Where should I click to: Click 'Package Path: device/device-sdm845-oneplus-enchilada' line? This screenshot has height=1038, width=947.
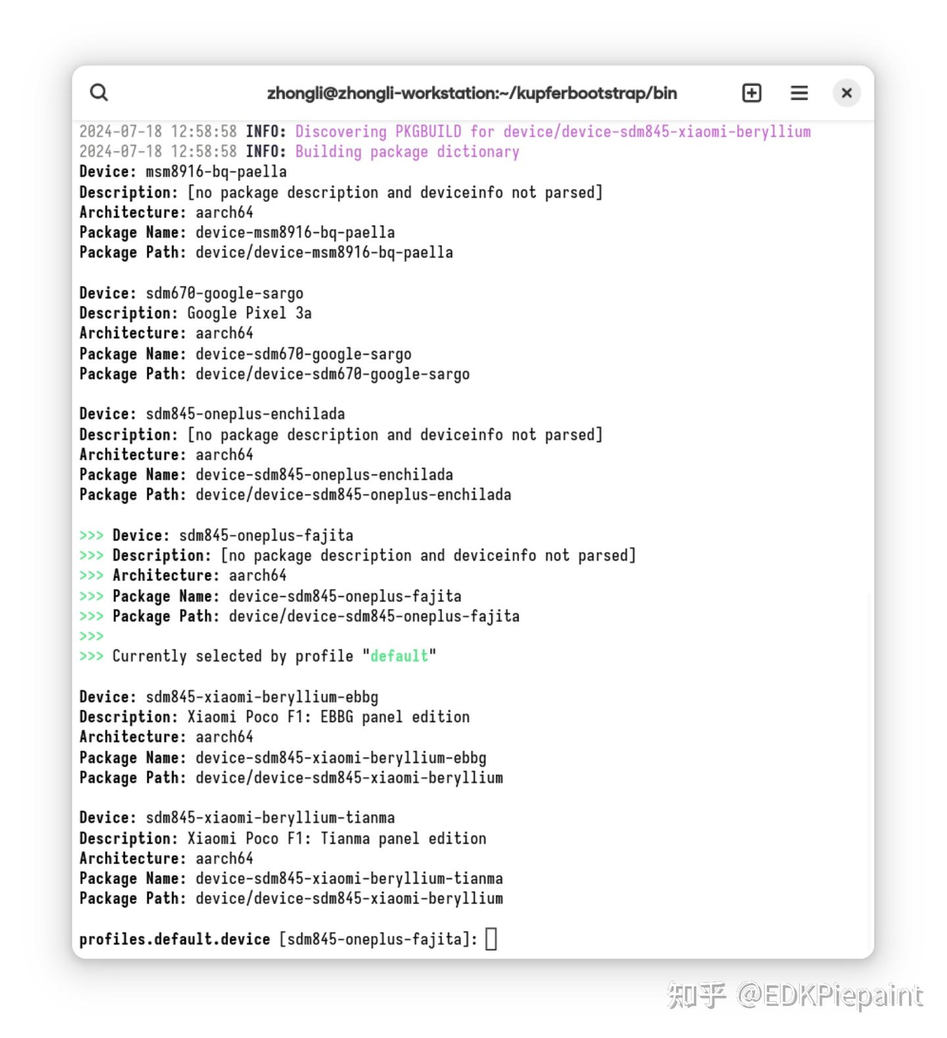tap(295, 494)
